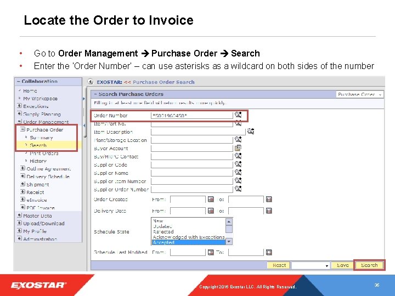Open lookup icon beside Supplier Code field
This screenshot has width=395, height=296.
(238, 164)
